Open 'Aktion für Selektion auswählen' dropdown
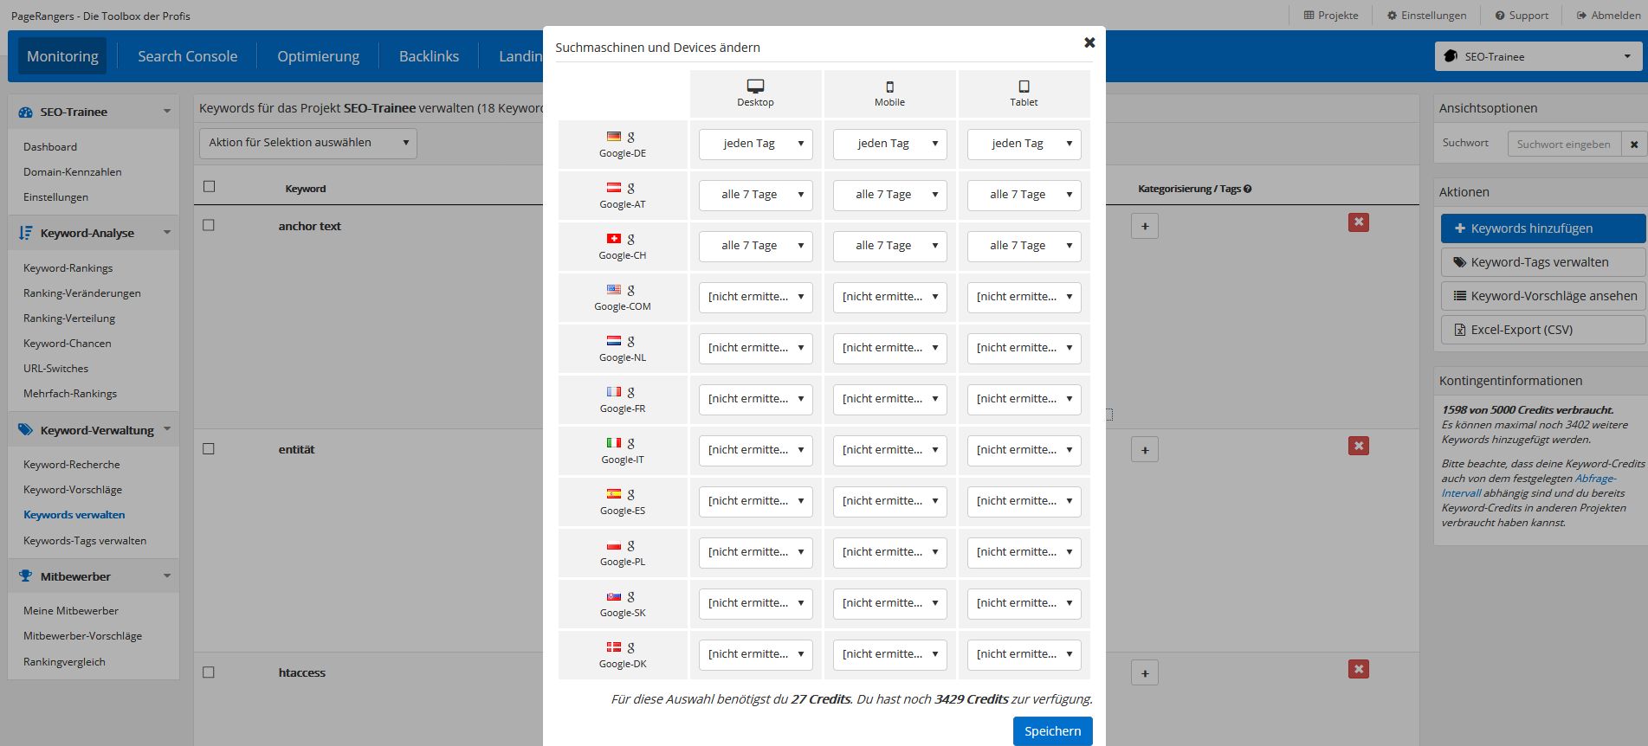The width and height of the screenshot is (1648, 746). (308, 143)
